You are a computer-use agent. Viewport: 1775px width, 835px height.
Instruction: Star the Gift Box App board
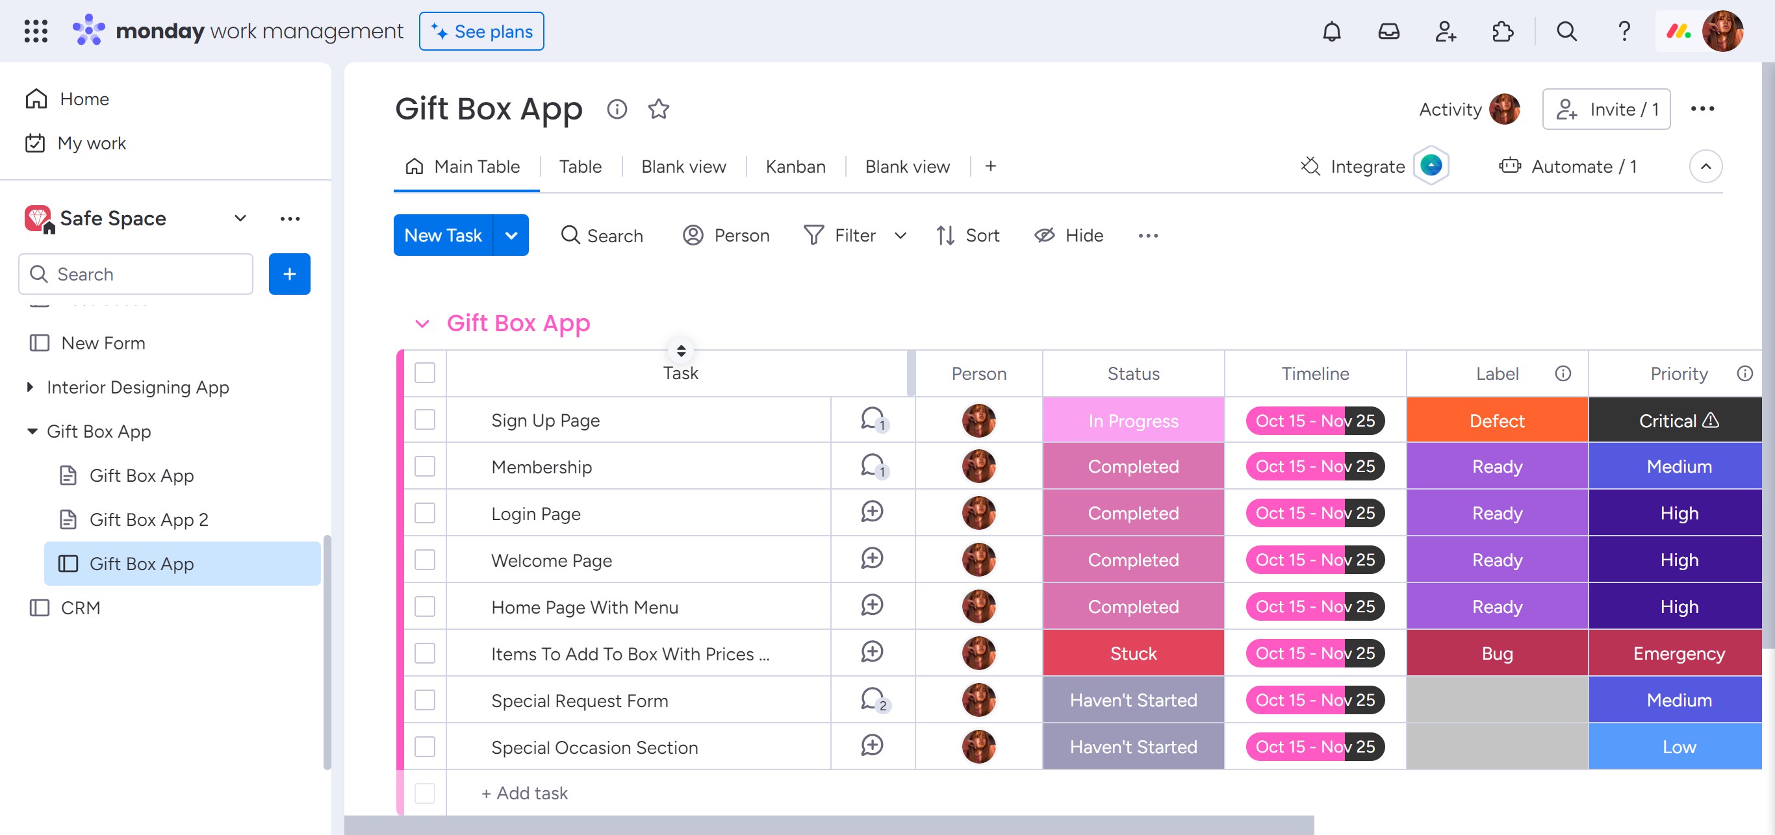pos(658,109)
